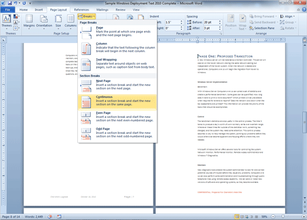Minimize the ribbon with the caret icon

pos(299,9)
